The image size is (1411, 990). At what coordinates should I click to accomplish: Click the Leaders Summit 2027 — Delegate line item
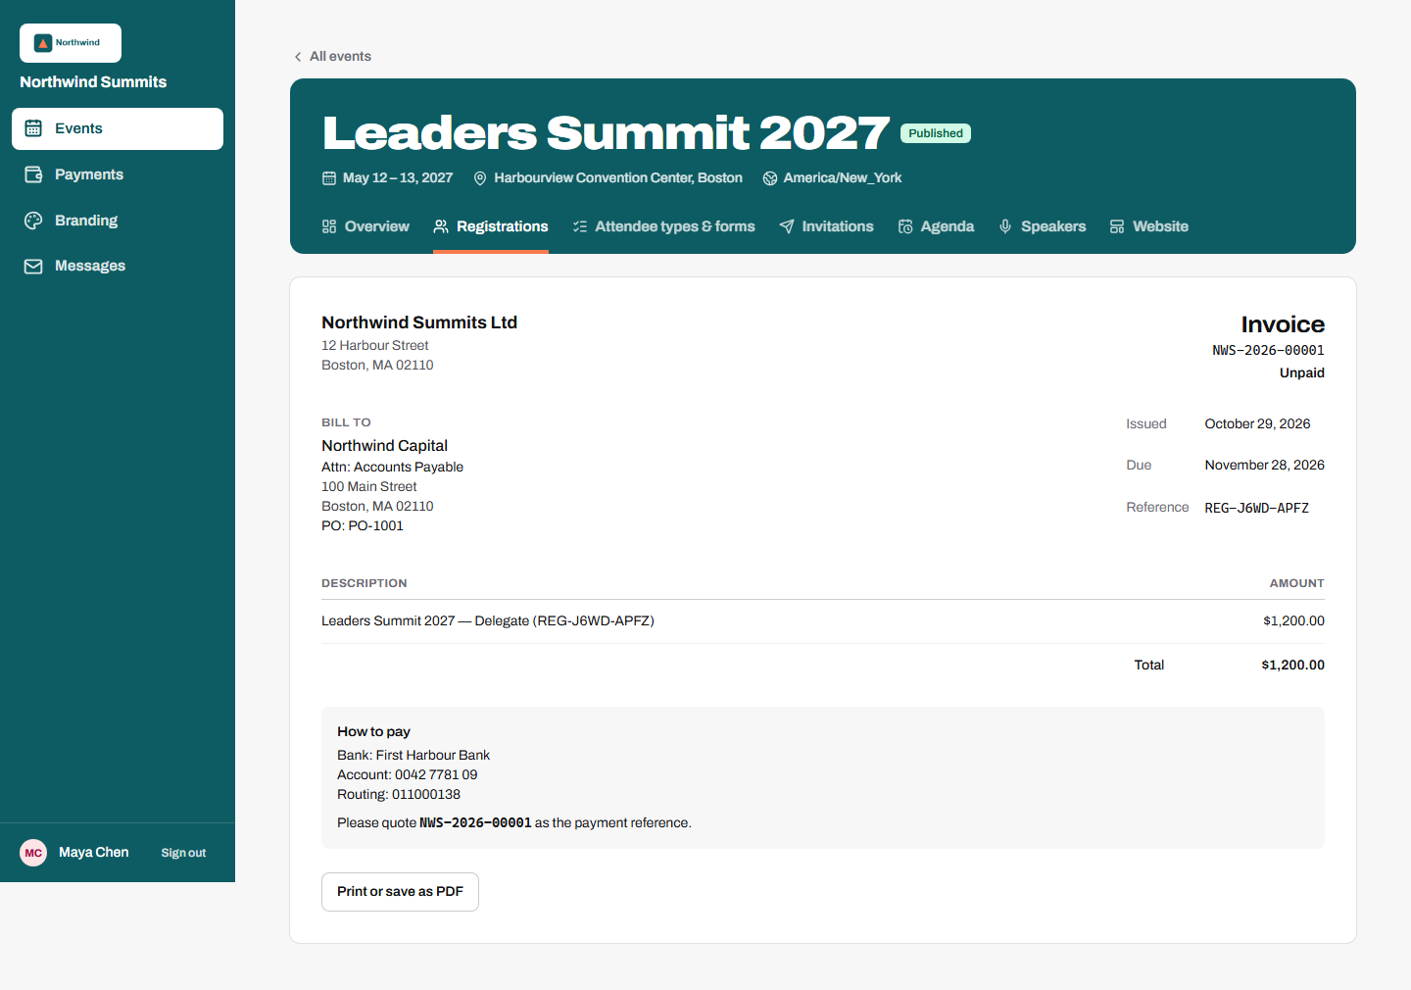pos(488,621)
